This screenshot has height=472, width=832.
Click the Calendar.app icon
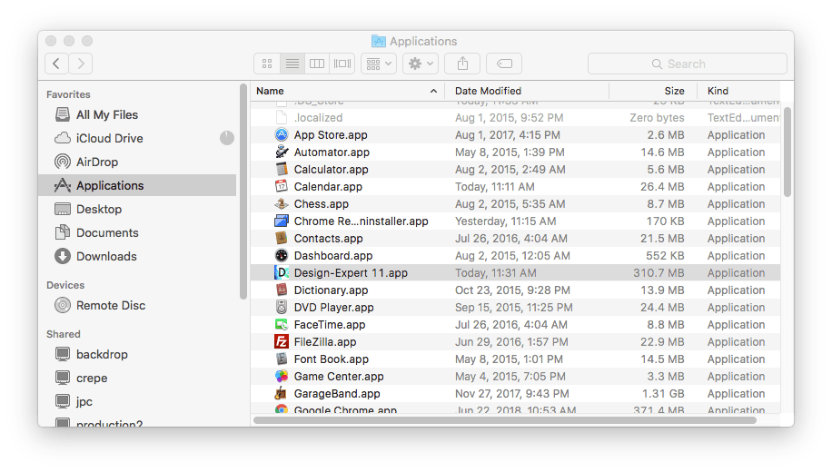pos(282,187)
